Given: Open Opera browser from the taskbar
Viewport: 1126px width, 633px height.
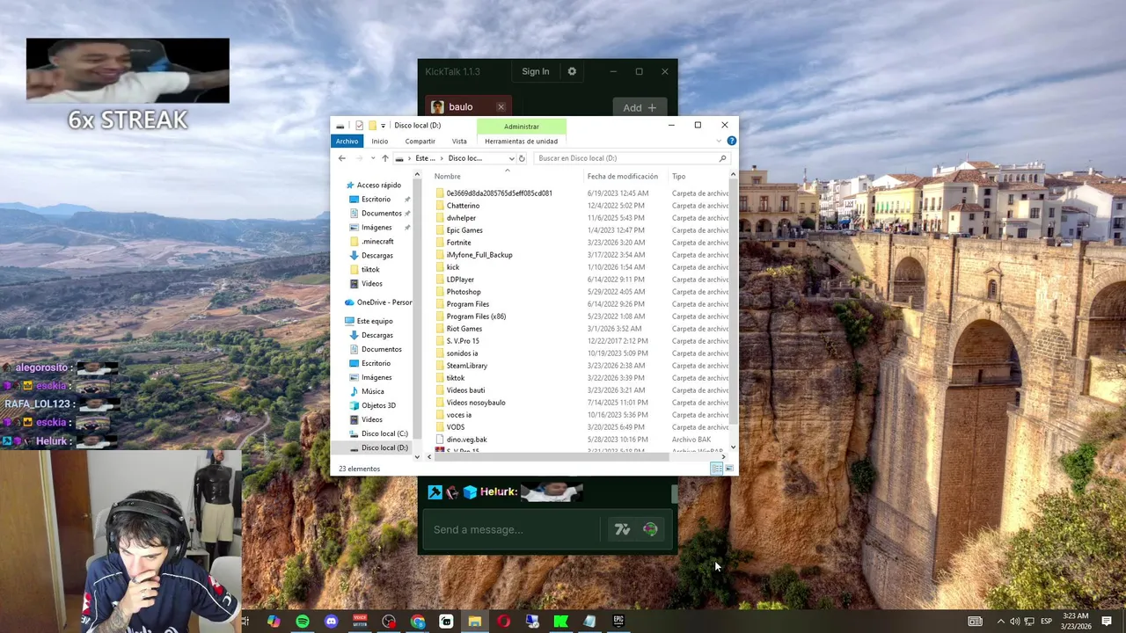Looking at the screenshot, I should coord(503,622).
